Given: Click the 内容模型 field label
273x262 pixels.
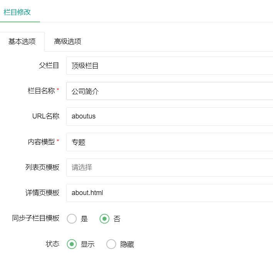Looking at the screenshot, I should tap(41, 142).
